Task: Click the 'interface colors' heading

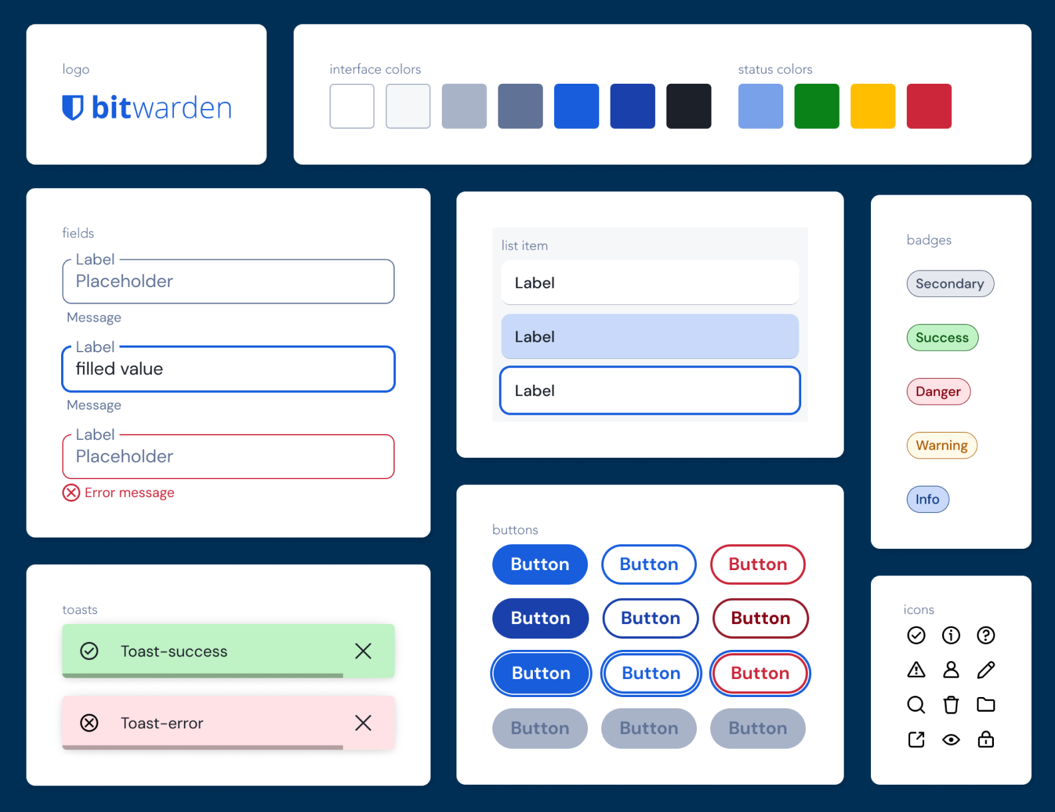Action: 375,69
